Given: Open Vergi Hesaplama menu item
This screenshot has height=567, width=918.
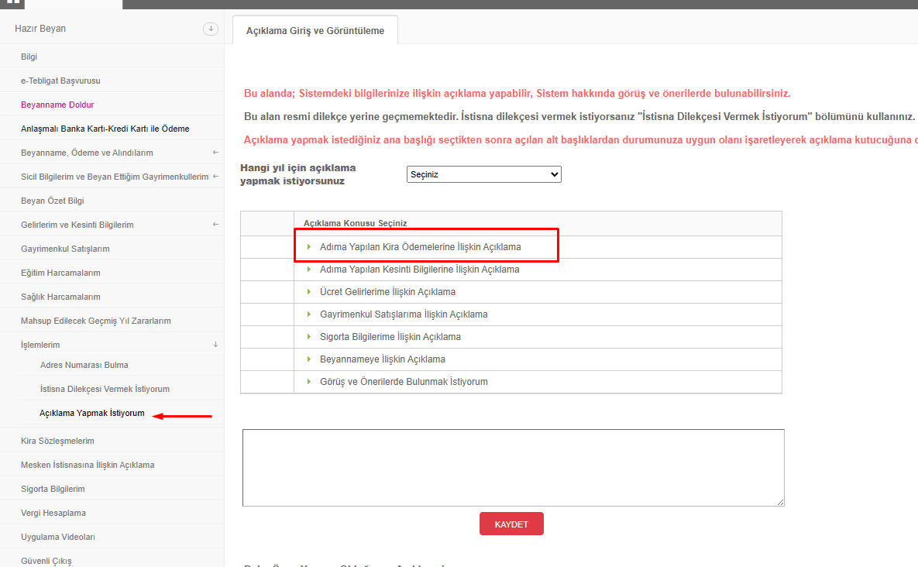Looking at the screenshot, I should [x=53, y=513].
